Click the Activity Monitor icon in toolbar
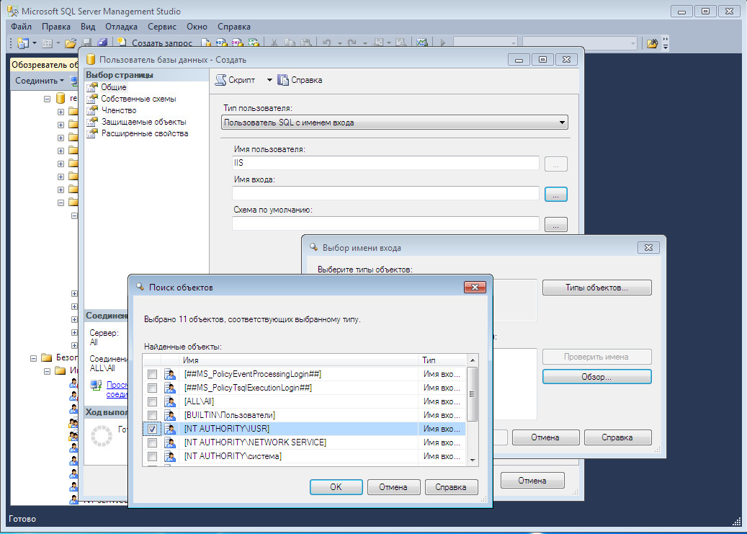 pyautogui.click(x=421, y=43)
